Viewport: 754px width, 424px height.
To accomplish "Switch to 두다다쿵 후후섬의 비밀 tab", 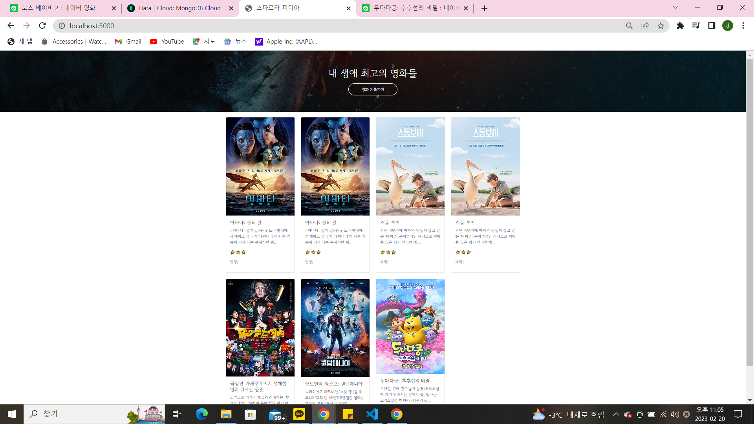I will pos(414,8).
